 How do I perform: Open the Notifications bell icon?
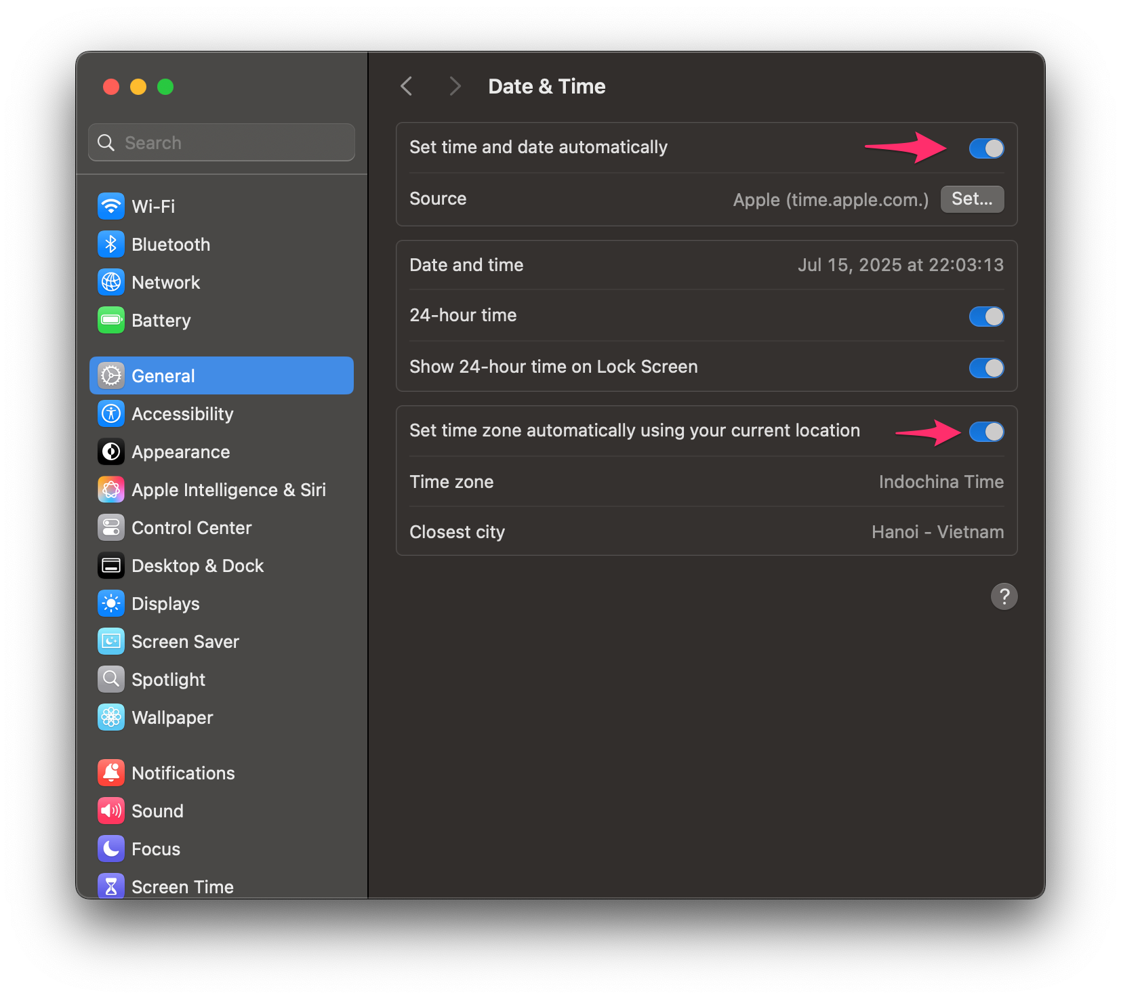click(111, 773)
